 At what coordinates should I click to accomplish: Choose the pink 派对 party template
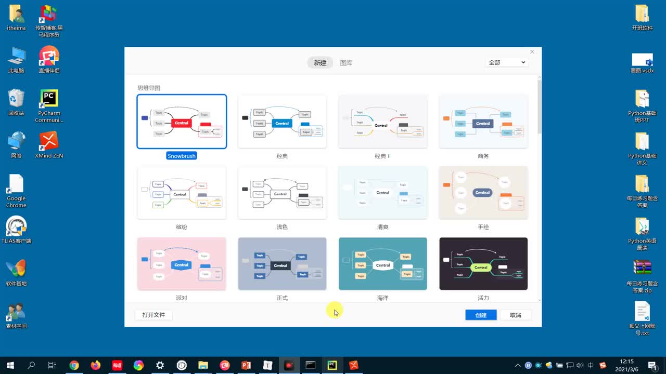[182, 264]
